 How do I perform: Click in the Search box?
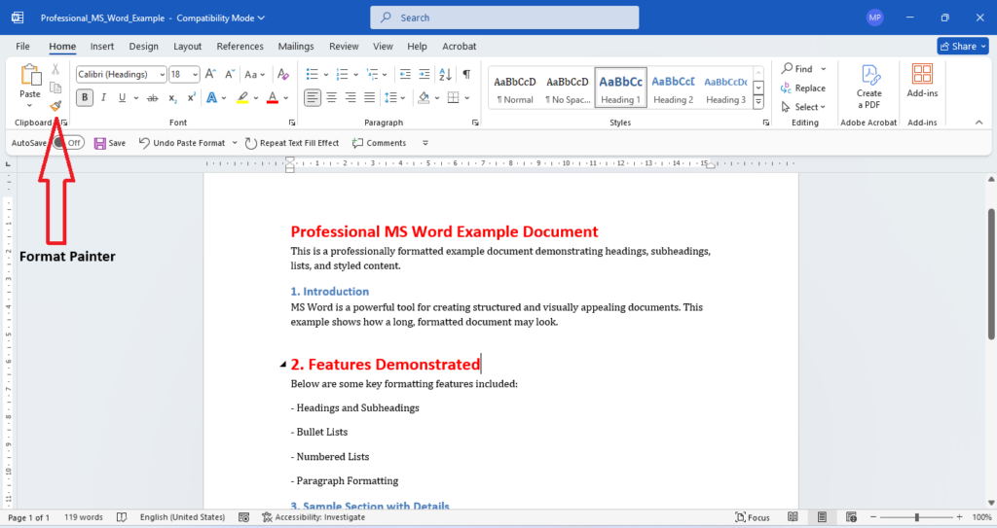point(505,18)
